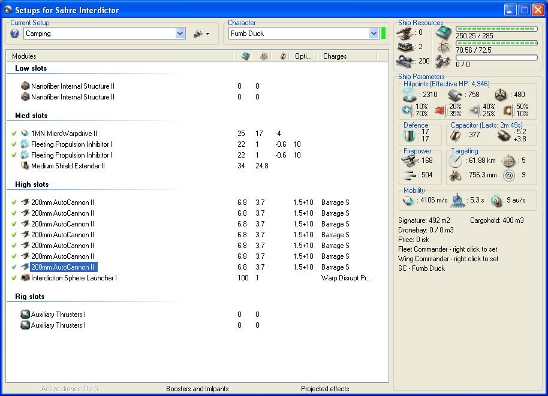Screen dimensions: 548x396
Task: Toggle the third 200mm AutoCannon II checkmark
Action: pos(14,223)
